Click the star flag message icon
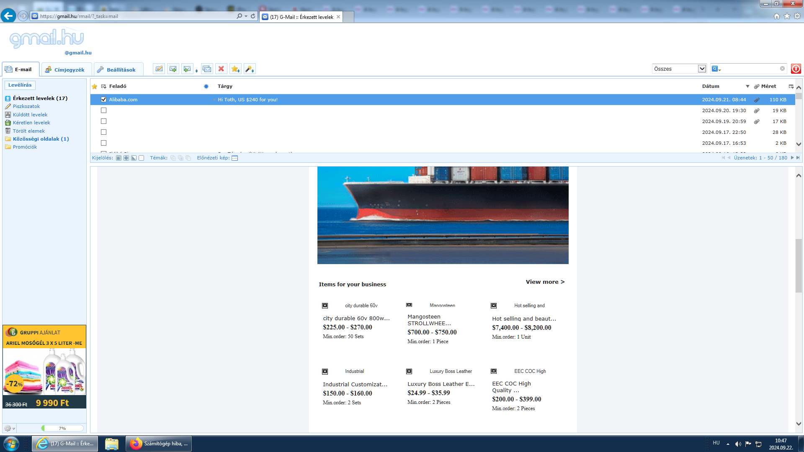The width and height of the screenshot is (804, 452). click(x=235, y=69)
